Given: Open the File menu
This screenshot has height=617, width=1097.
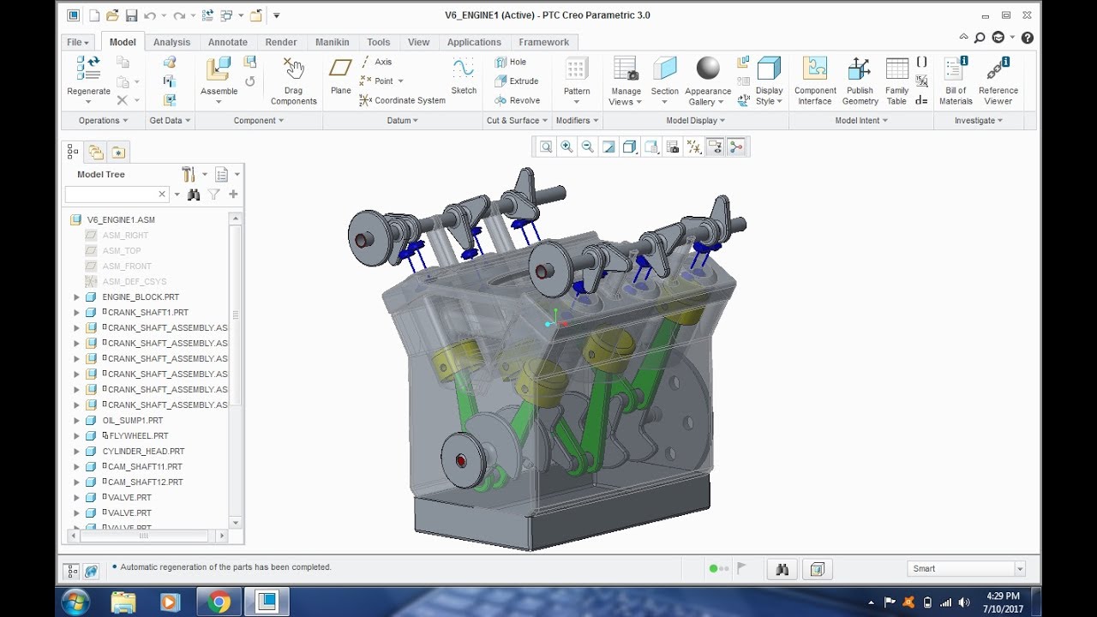Looking at the screenshot, I should [x=77, y=42].
